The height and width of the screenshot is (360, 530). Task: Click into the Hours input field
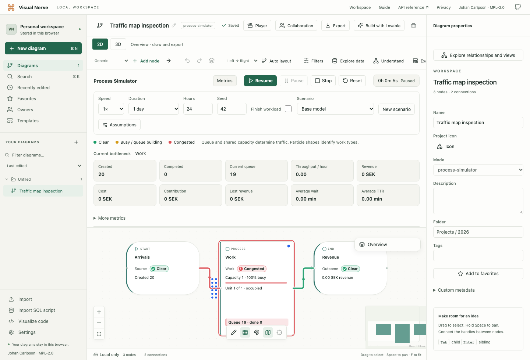point(198,109)
